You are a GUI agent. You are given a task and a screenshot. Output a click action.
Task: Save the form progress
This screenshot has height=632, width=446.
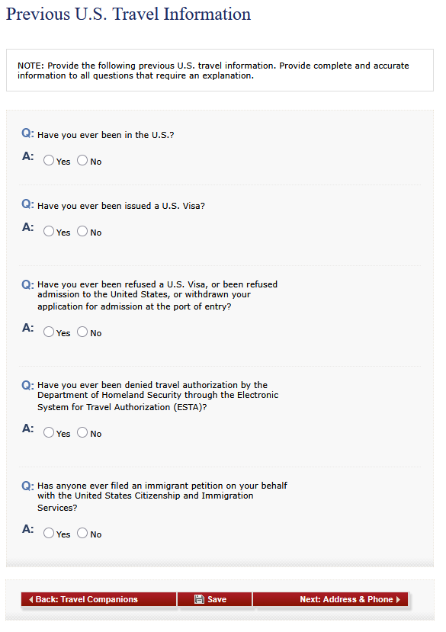click(x=214, y=599)
